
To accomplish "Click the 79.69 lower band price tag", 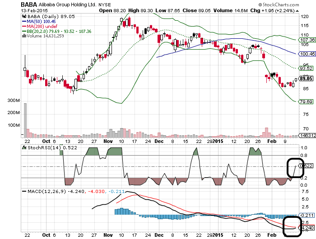I will pyautogui.click(x=306, y=101).
